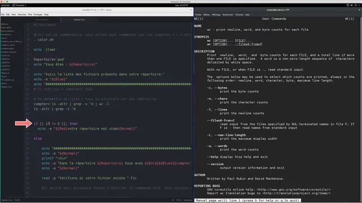Click Activités in the GNOME top bar
This screenshot has height=203, width=362.
[5, 5]
